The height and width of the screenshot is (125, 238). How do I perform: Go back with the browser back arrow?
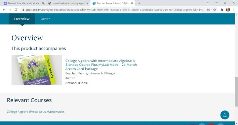4,10
